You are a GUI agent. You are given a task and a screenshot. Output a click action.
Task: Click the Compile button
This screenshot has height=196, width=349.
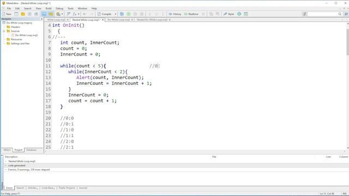click(105, 14)
